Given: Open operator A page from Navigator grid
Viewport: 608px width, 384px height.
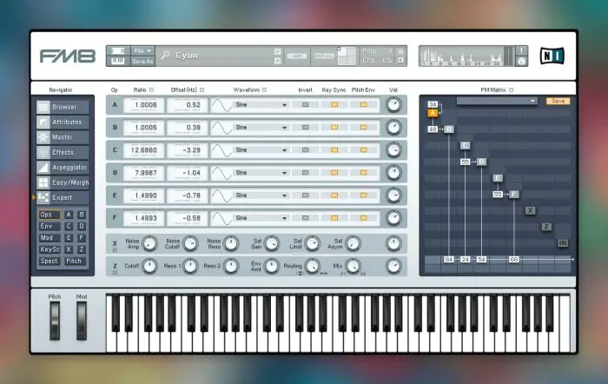Looking at the screenshot, I should [69, 215].
